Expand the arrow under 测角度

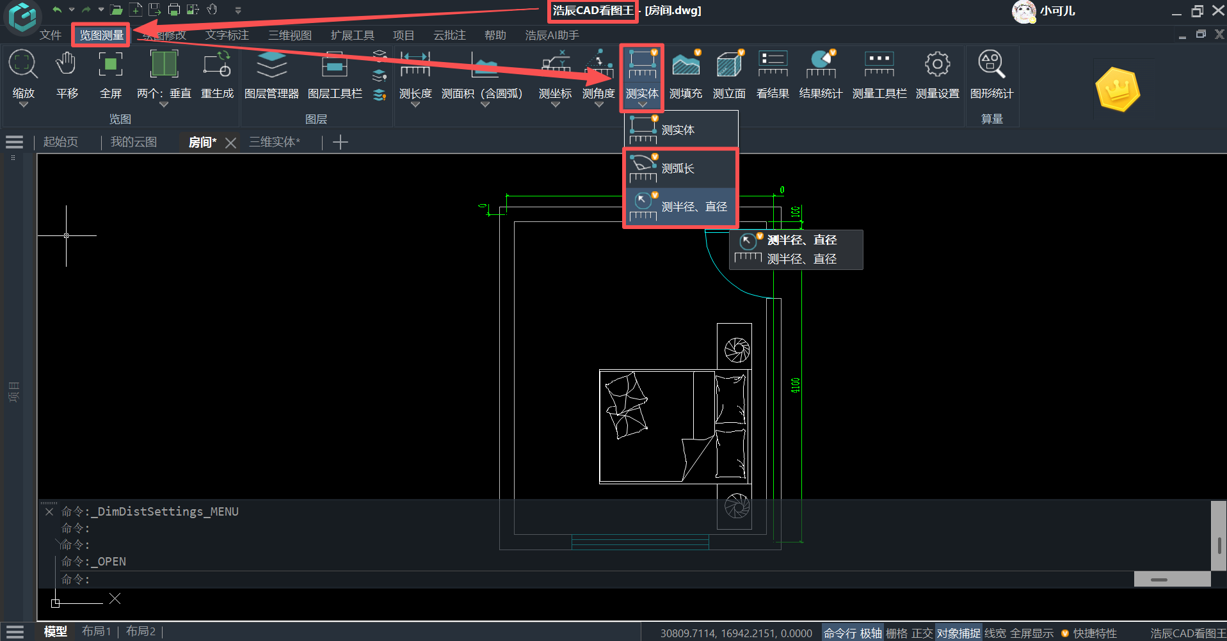(598, 105)
